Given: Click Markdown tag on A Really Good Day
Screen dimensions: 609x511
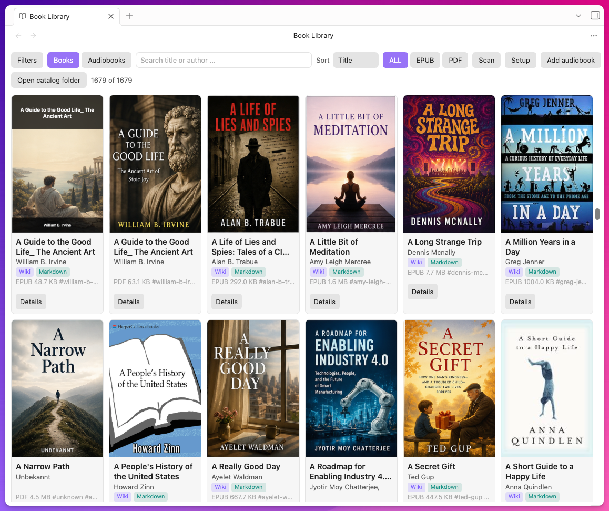Looking at the screenshot, I should pyautogui.click(x=249, y=487).
